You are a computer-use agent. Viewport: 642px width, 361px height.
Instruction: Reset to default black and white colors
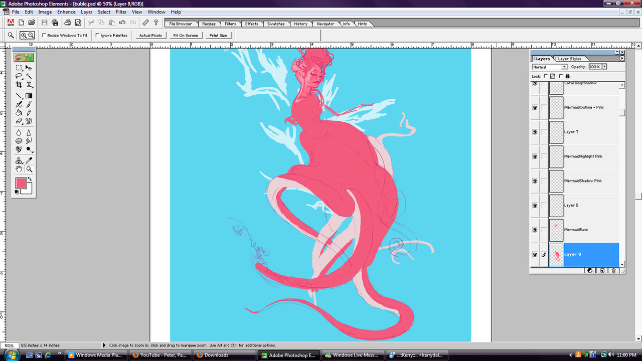(17, 192)
